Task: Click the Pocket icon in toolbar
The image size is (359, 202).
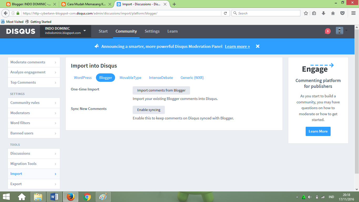Action: (x=342, y=13)
